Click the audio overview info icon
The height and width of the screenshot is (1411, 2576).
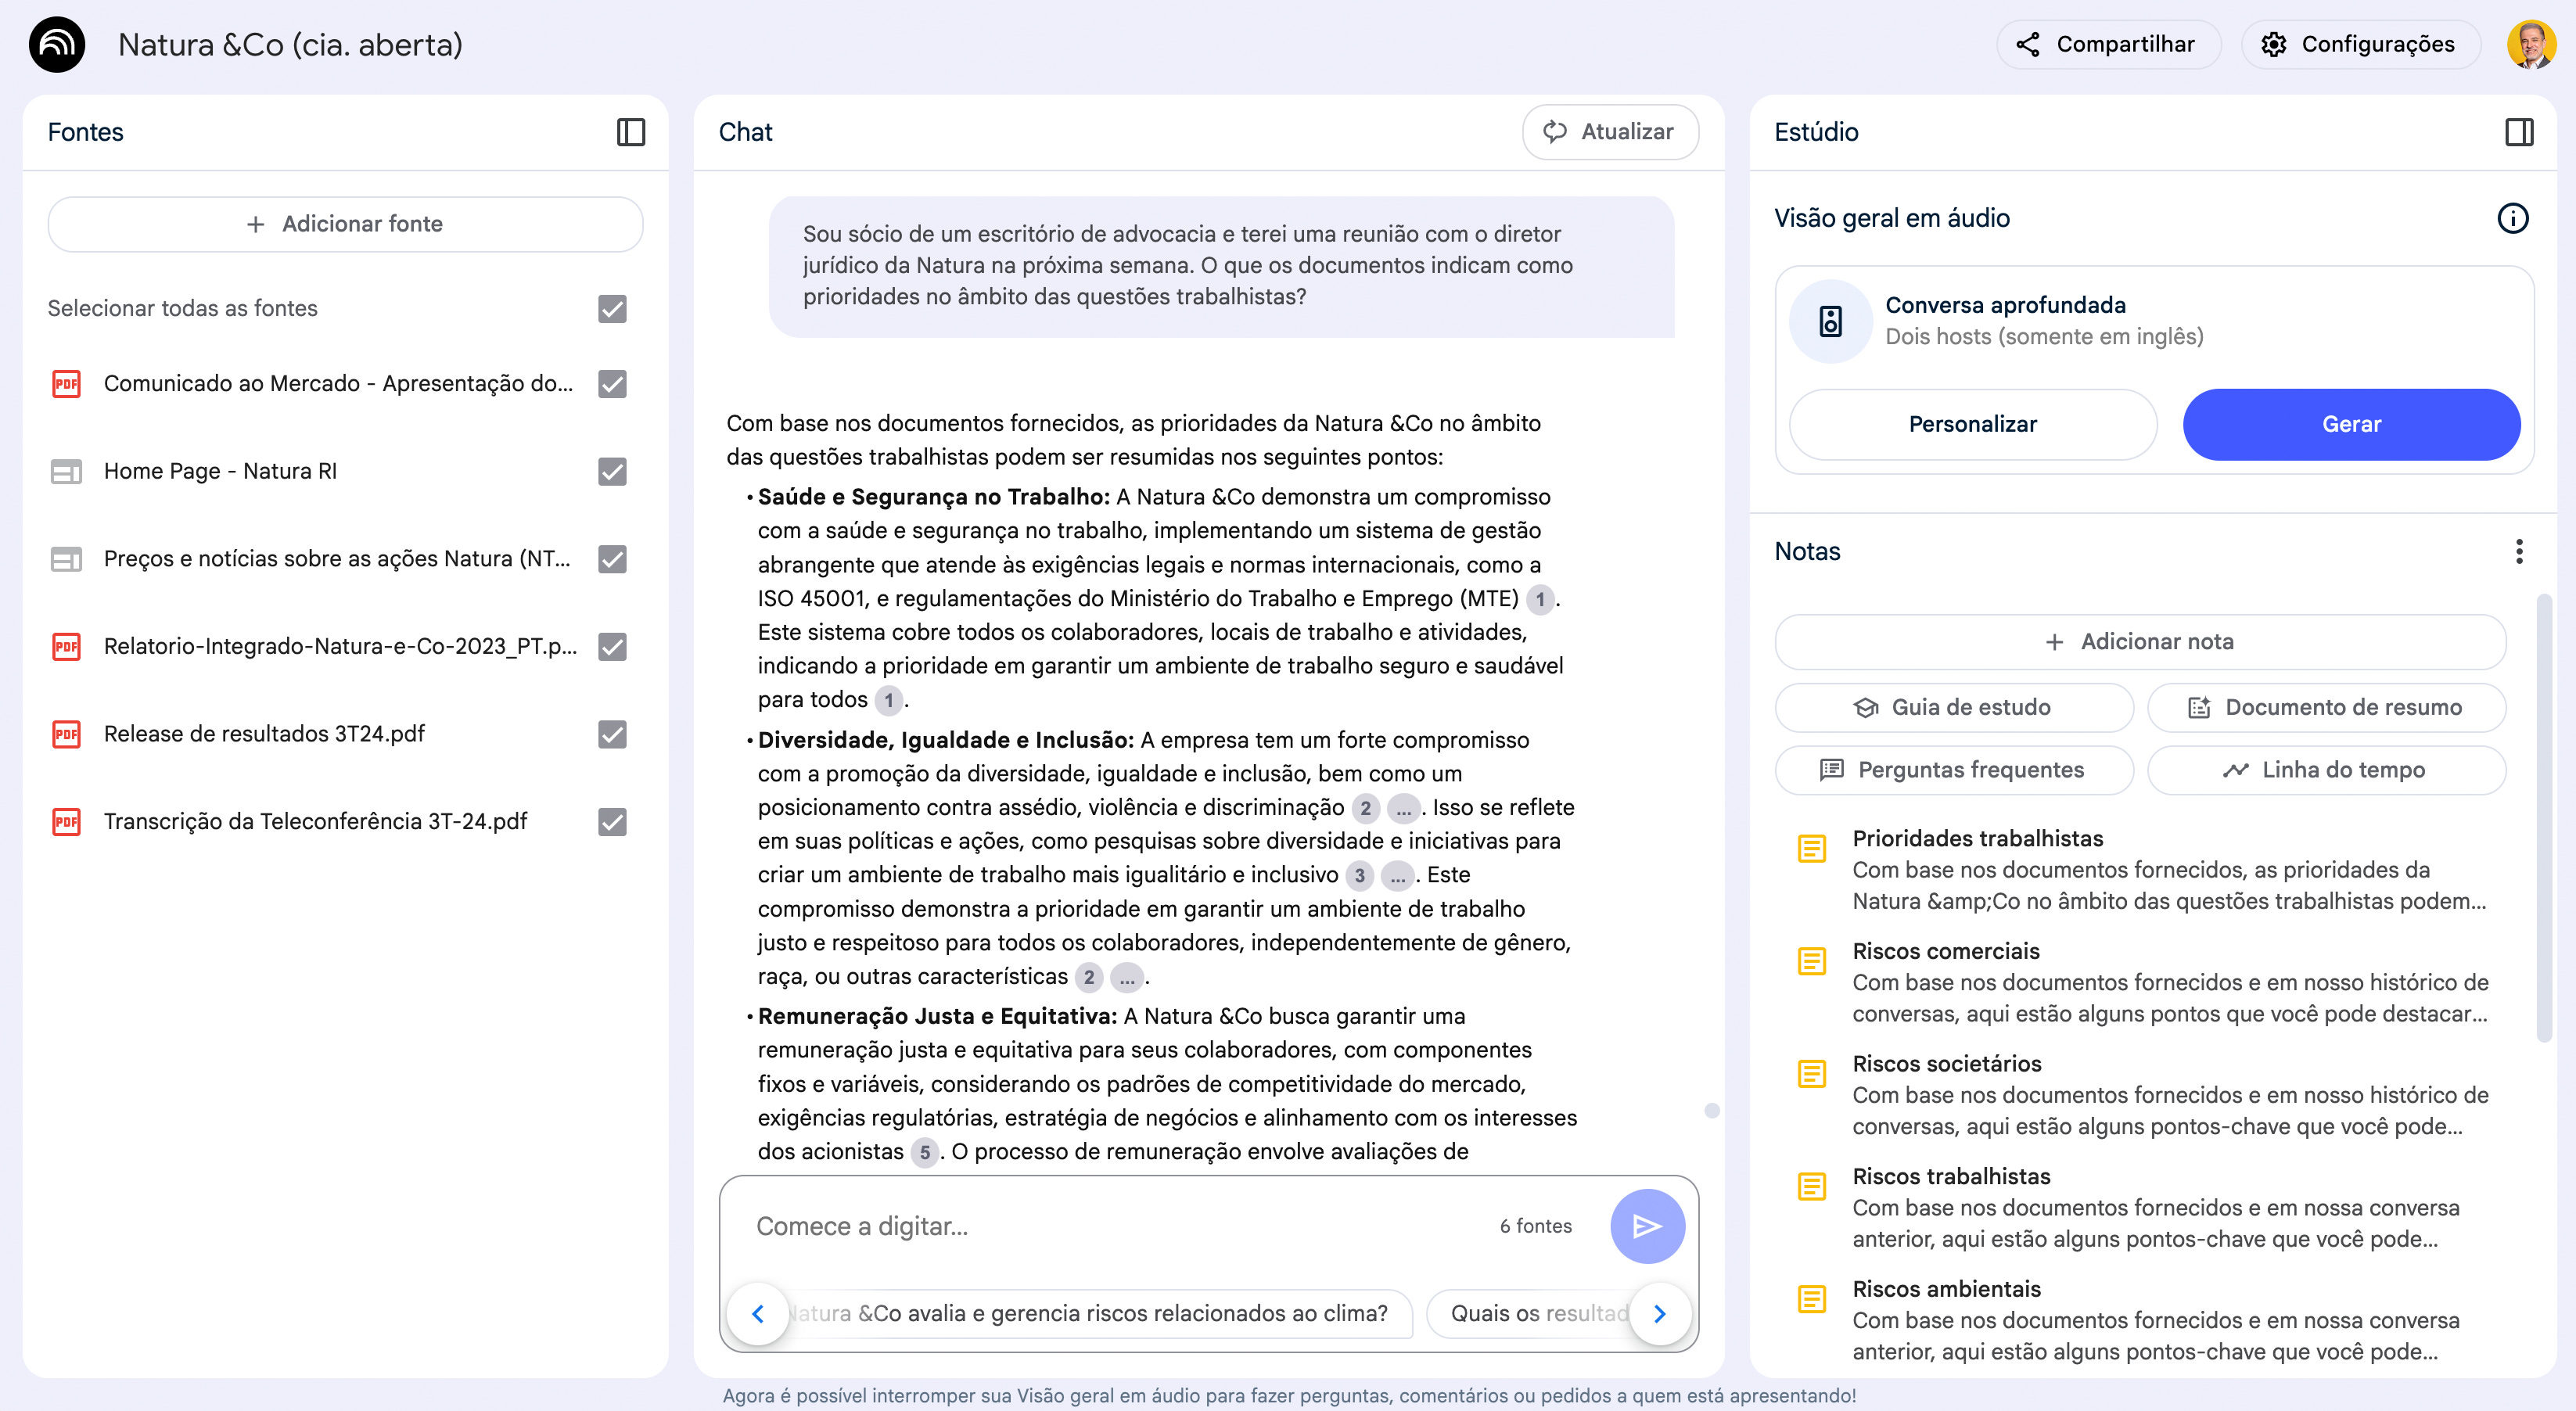[2512, 218]
